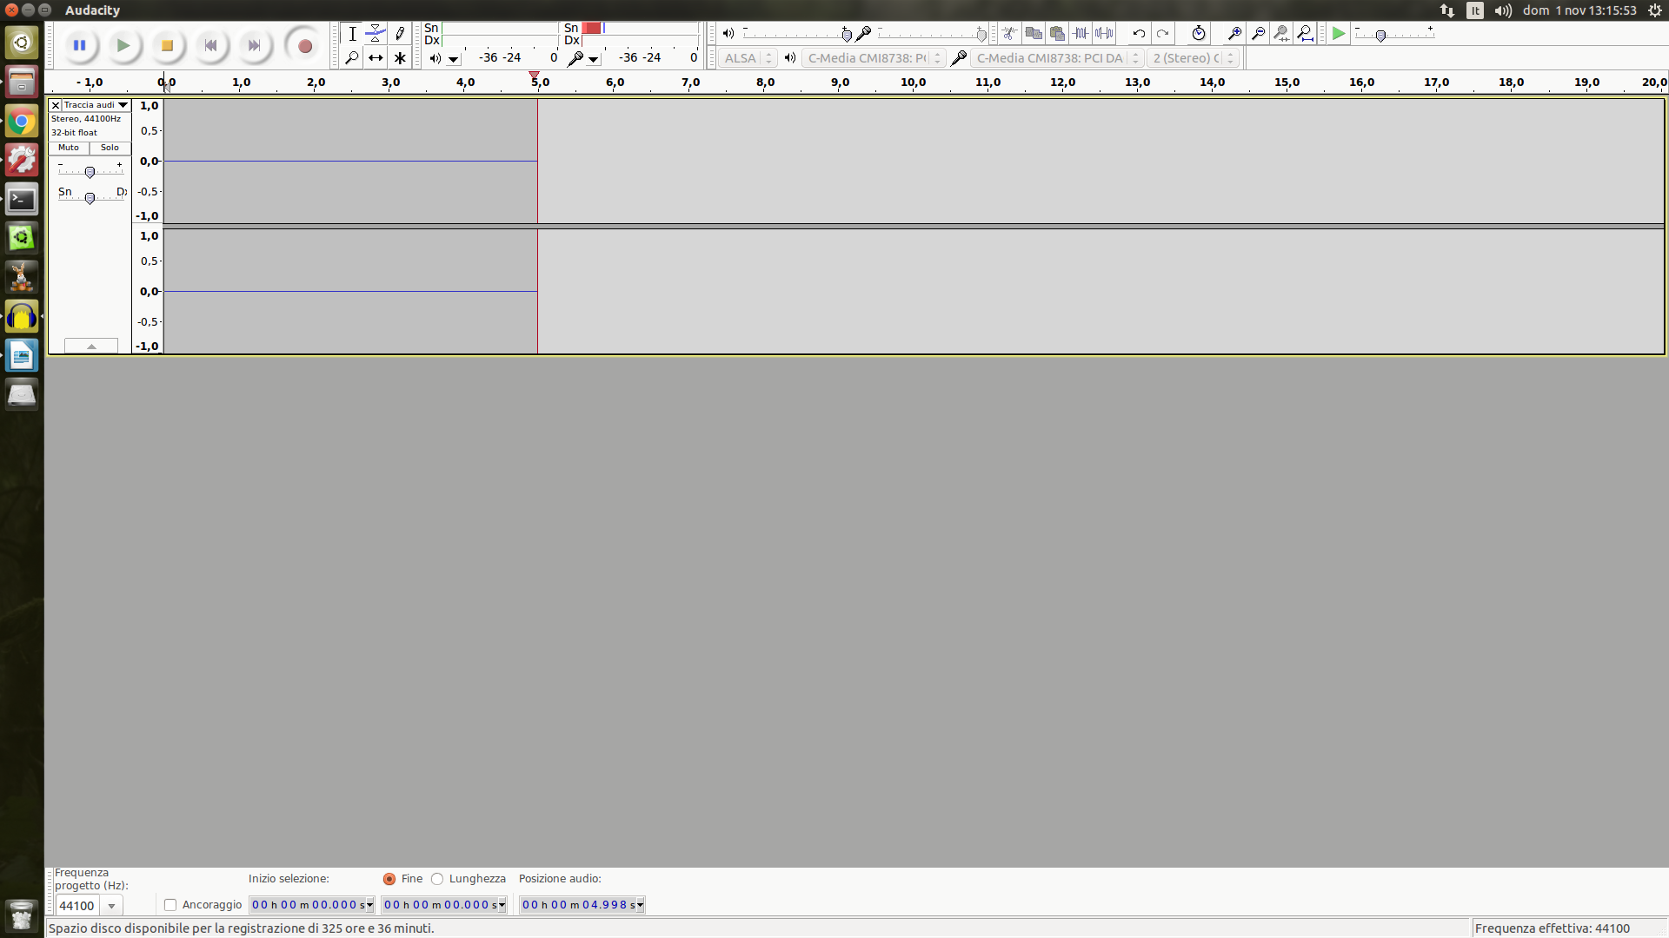Select the Time Shift tool
1669x938 pixels.
[376, 58]
